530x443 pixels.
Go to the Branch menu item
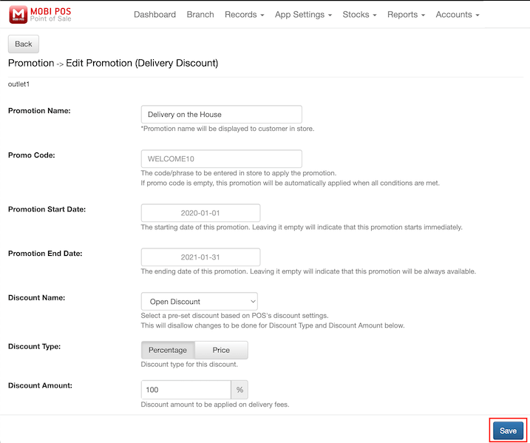pyautogui.click(x=200, y=15)
